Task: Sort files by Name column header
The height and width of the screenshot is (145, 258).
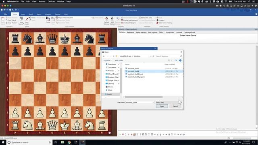Action: coord(127,64)
